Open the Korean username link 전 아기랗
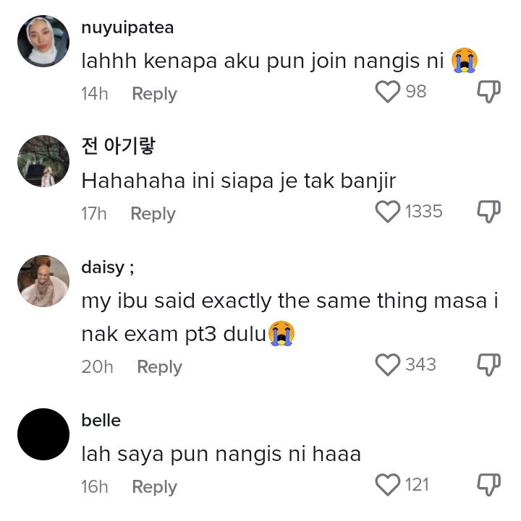Screen dimensions: 521x521 [x=119, y=146]
